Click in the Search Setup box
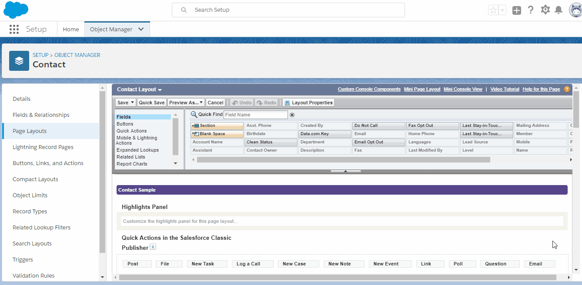Screen dimensions: 582x285 click(x=288, y=10)
